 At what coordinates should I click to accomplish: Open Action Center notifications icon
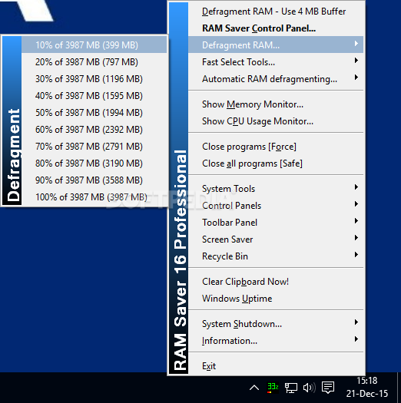tap(328, 388)
